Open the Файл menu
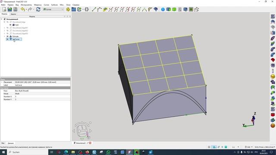Screen dimensions: 276x155 pos(3,5)
